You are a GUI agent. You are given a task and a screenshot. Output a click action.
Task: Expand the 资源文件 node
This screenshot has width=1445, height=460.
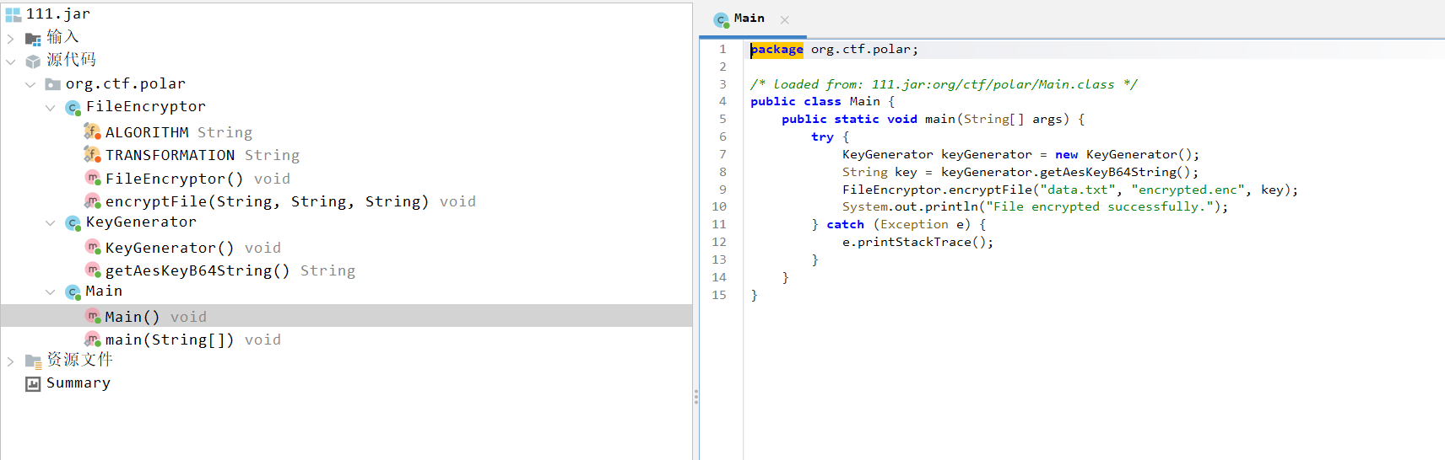tap(10, 361)
